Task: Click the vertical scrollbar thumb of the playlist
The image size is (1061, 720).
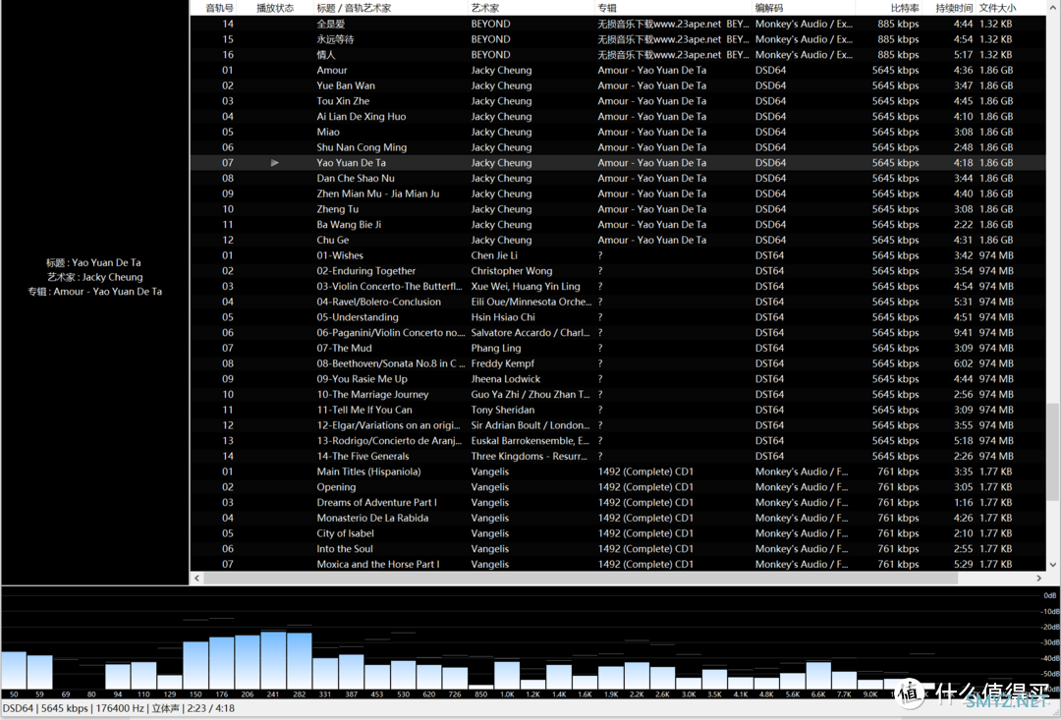Action: [1053, 452]
